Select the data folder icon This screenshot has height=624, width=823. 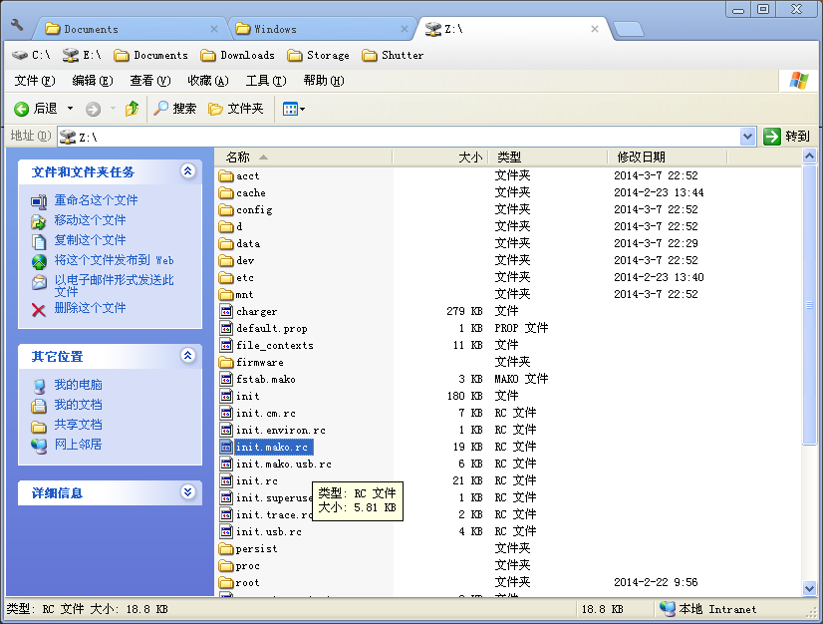coord(226,243)
